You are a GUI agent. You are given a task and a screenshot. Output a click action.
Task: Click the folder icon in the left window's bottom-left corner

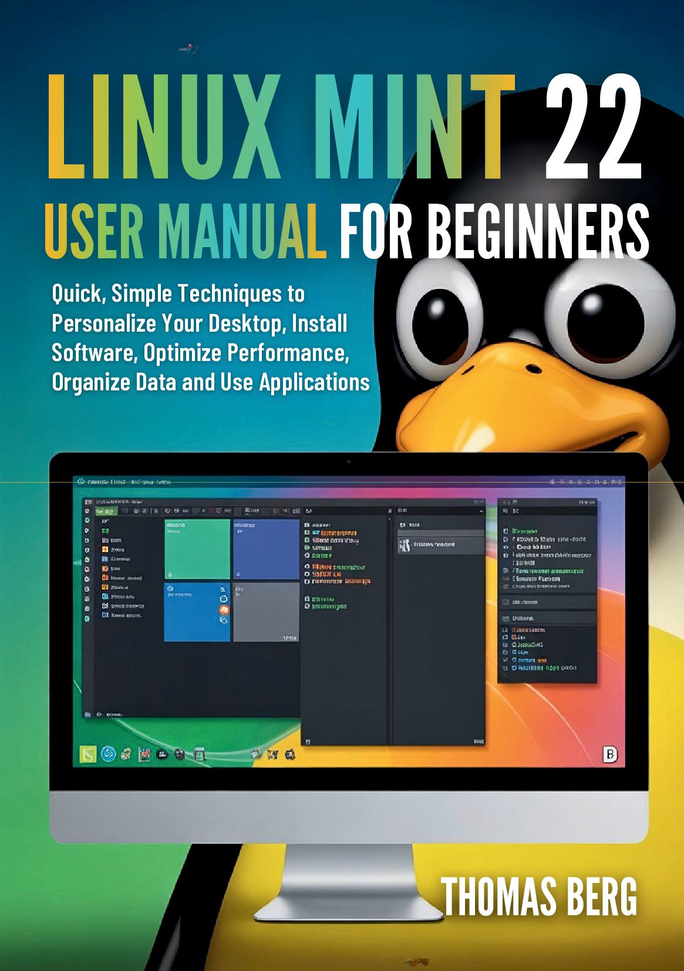pos(87,714)
